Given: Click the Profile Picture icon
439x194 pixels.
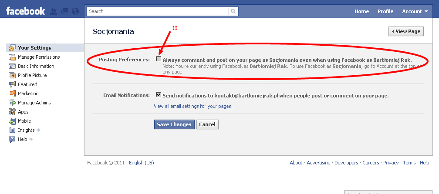Looking at the screenshot, I should point(12,76).
